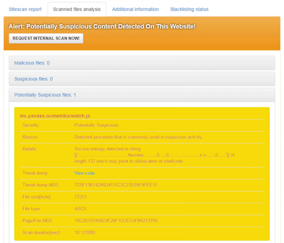Select the Page/File MD5 hash value

tap(116, 221)
